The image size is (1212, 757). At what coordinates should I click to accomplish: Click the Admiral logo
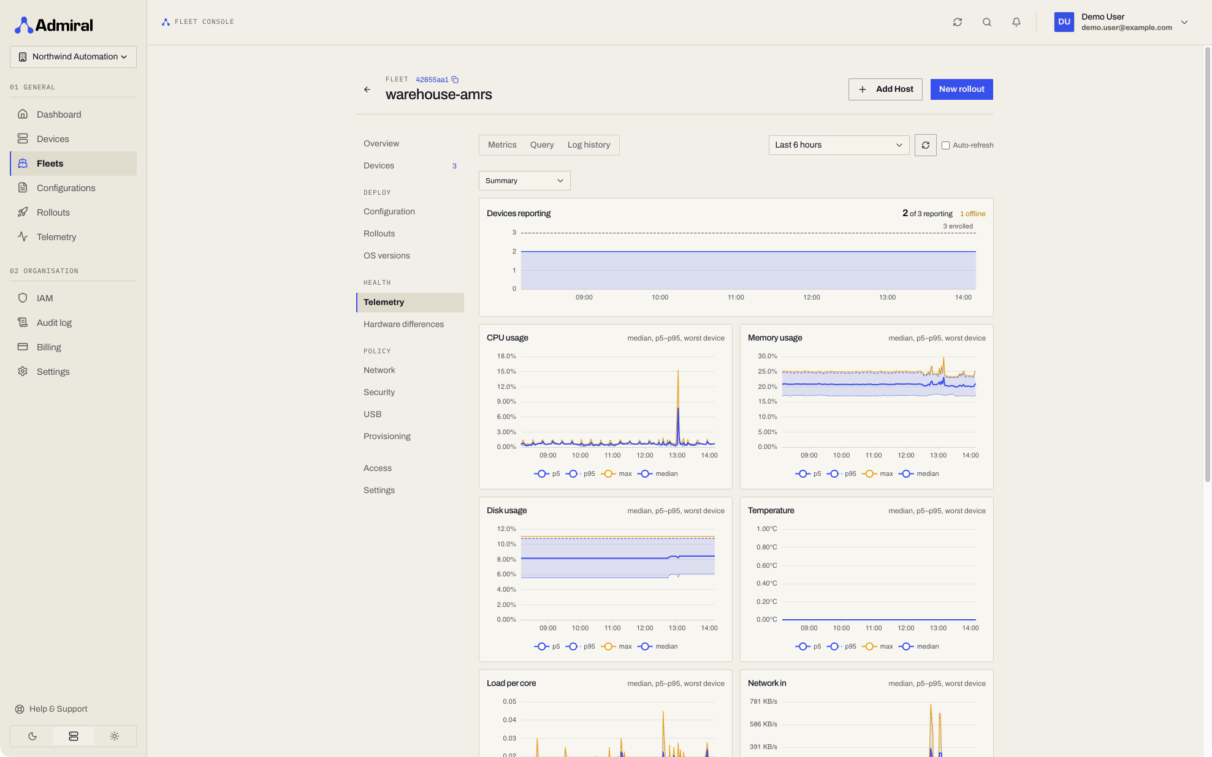(x=54, y=25)
